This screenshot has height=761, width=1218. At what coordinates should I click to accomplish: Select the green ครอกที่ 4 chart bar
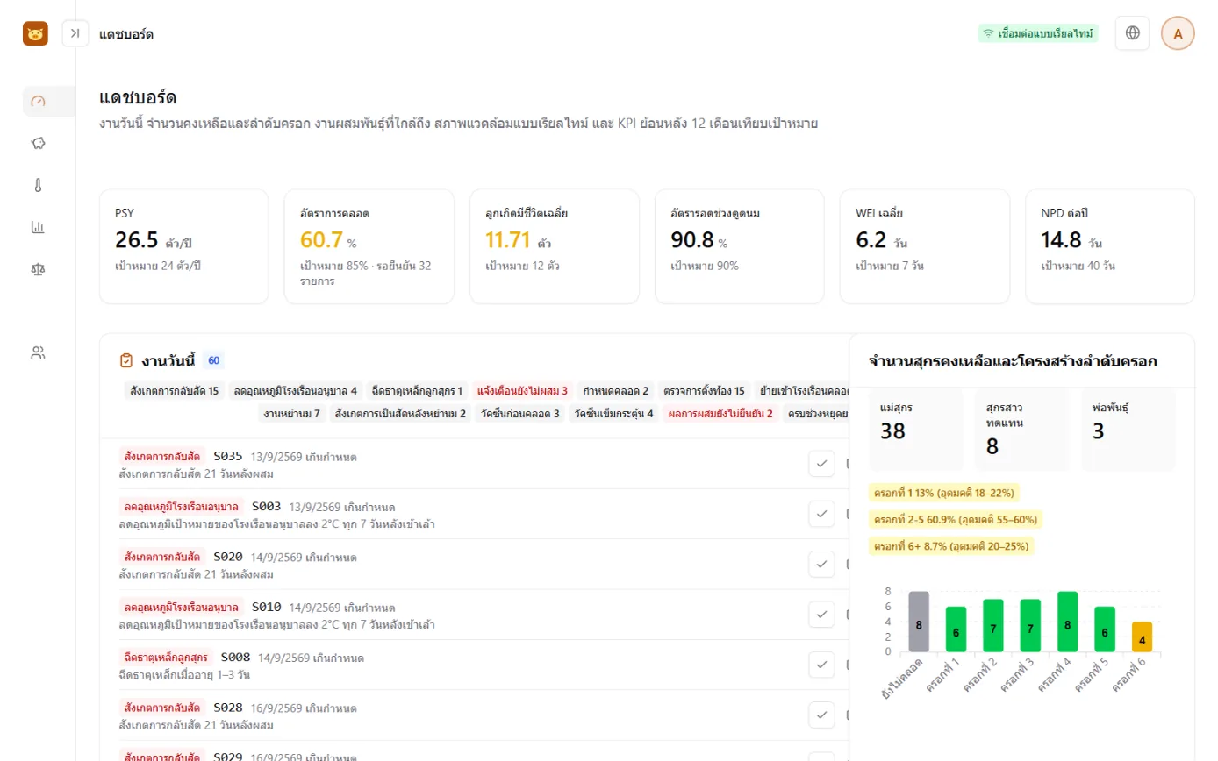pos(1068,622)
